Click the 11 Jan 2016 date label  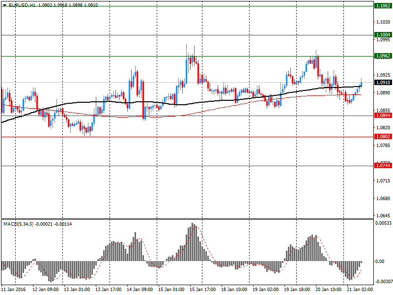point(13,289)
